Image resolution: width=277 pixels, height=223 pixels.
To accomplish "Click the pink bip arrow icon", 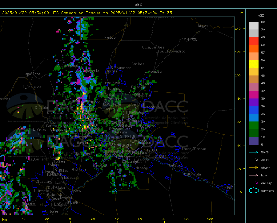I will click(254, 175).
